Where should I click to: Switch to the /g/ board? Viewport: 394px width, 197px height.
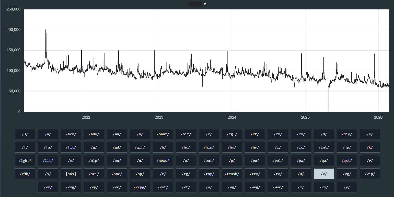pyautogui.click(x=94, y=147)
